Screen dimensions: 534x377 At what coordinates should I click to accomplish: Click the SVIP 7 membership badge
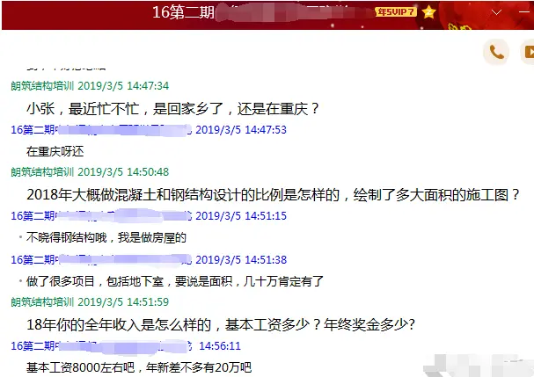[396, 12]
